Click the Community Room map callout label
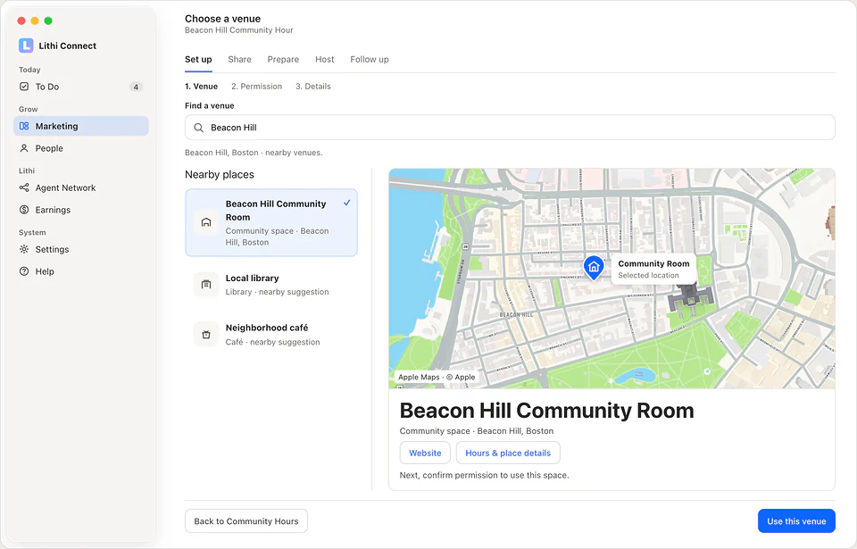 click(653, 269)
